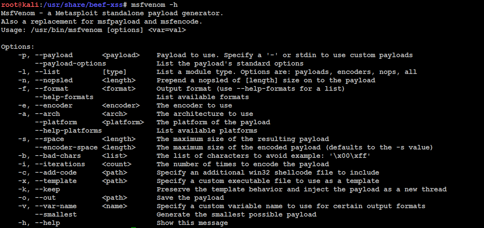Click the <platform> argument placeholder

(123, 122)
